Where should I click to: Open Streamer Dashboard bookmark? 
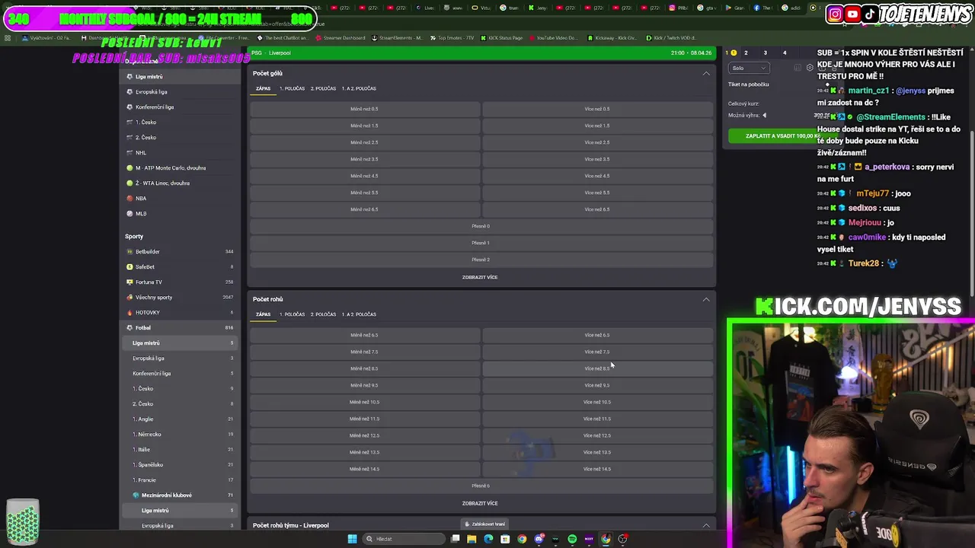click(x=340, y=37)
